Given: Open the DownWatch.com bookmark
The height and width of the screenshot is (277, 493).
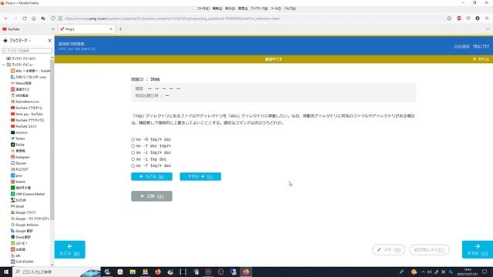Looking at the screenshot, I should 25,102.
